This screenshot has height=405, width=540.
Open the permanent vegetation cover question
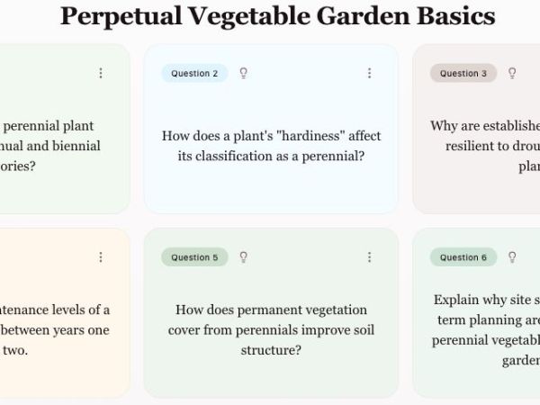[x=271, y=329]
